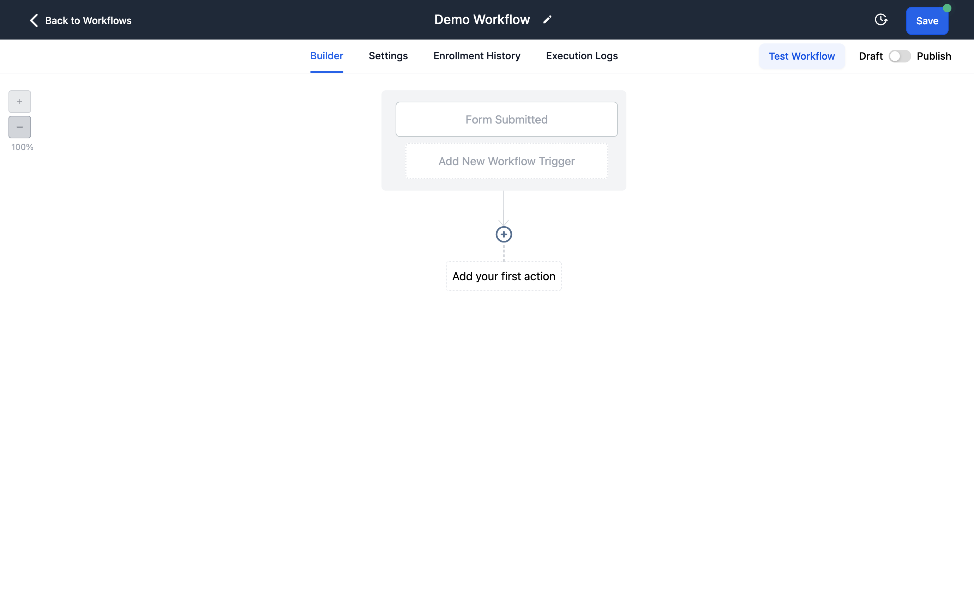
Task: Switch to the Builder tab
Action: click(326, 56)
